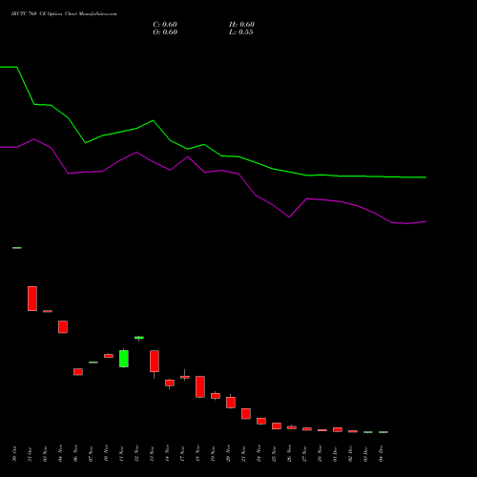This screenshot has height=477, width=477.
Task: Select the 01 Dec date label
Action: point(335,454)
